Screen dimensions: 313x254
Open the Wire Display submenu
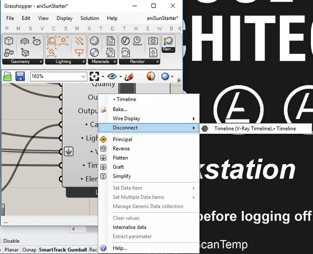pos(149,118)
